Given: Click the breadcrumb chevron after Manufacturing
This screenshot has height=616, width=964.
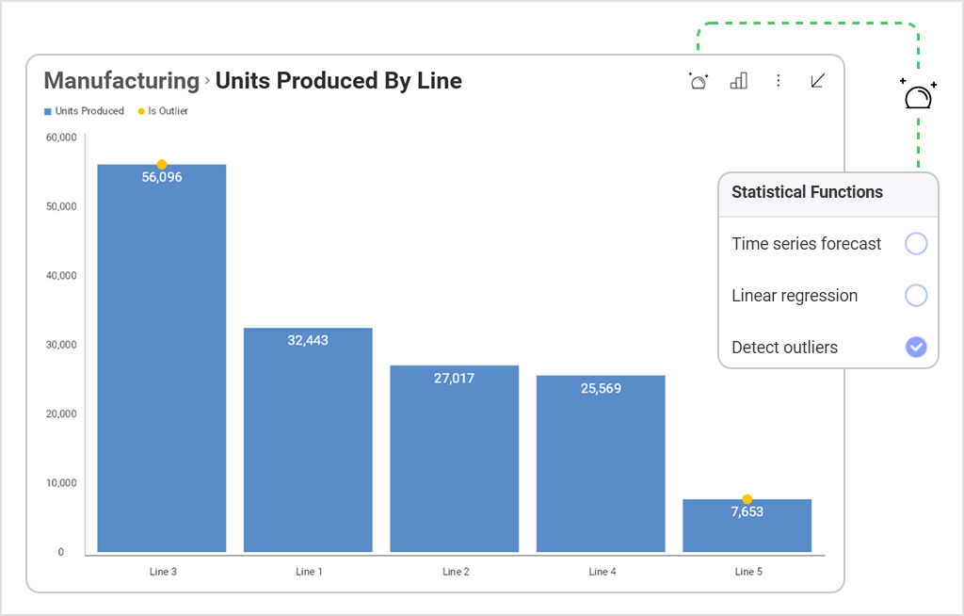Looking at the screenshot, I should coord(203,82).
